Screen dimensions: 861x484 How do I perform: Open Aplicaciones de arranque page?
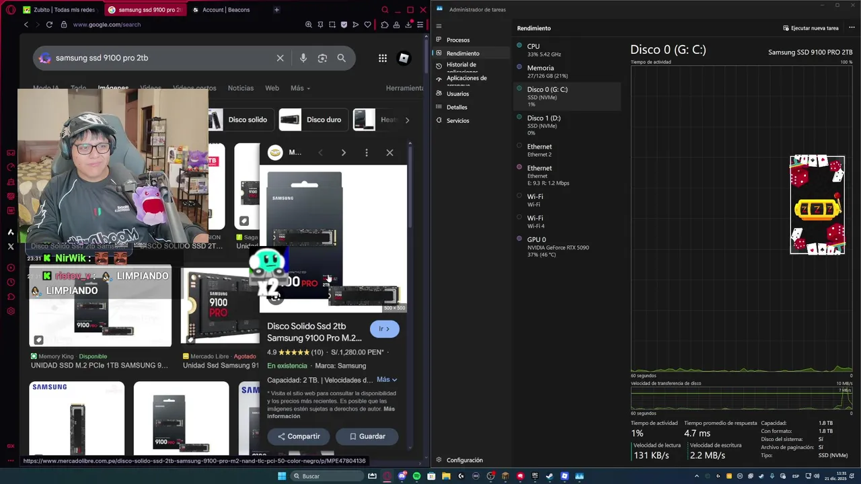(x=472, y=81)
